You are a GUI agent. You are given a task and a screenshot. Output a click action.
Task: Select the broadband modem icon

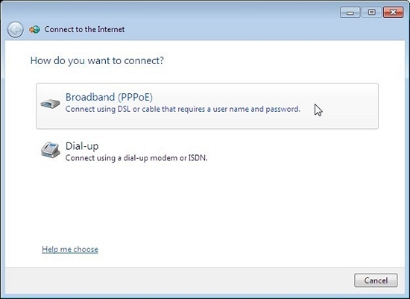coord(50,104)
